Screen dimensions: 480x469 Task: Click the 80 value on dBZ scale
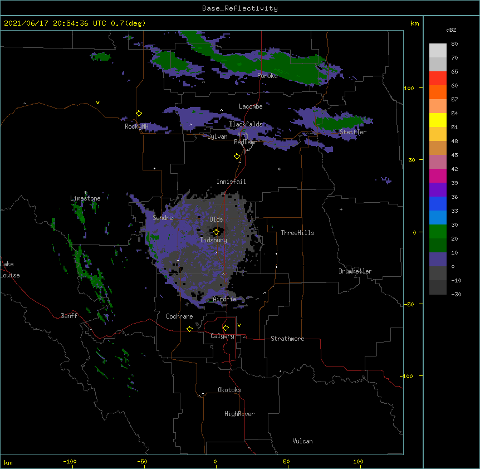[x=454, y=44]
